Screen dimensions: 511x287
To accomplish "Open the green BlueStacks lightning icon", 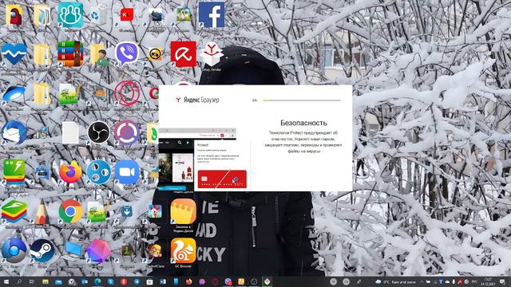I will (14, 172).
